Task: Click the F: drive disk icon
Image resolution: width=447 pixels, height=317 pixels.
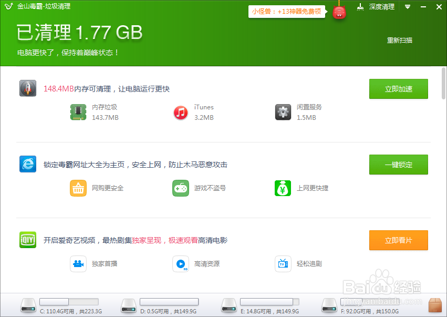Action: tap(329, 305)
